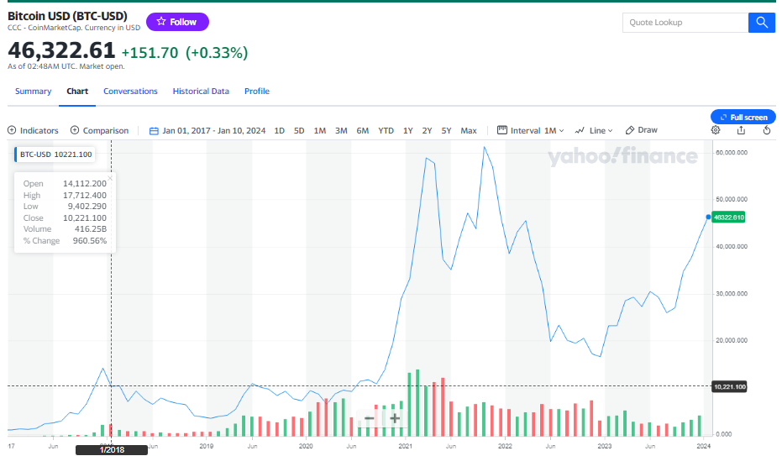Click the Volume 416.25B value
The image size is (782, 456).
click(x=91, y=229)
